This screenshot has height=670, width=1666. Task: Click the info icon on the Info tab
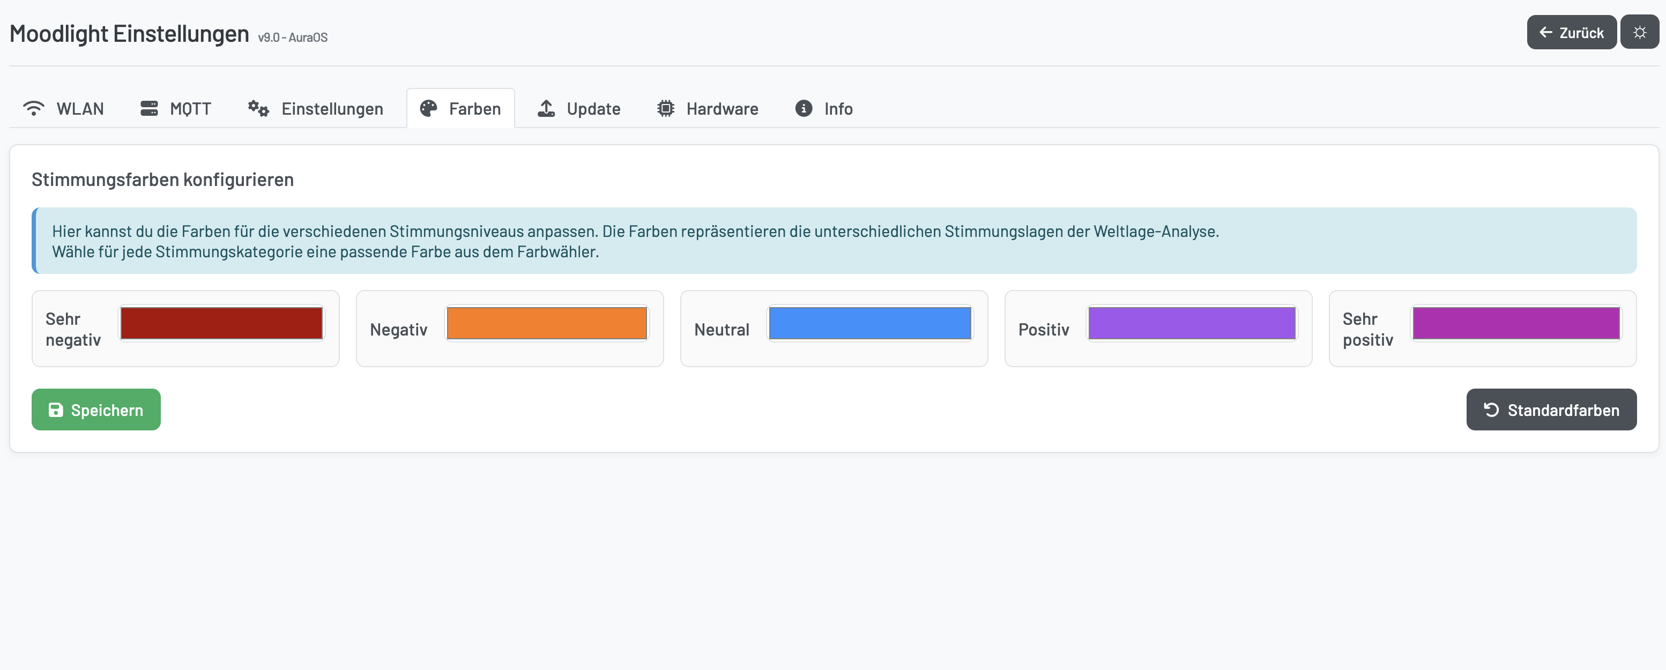(x=802, y=108)
